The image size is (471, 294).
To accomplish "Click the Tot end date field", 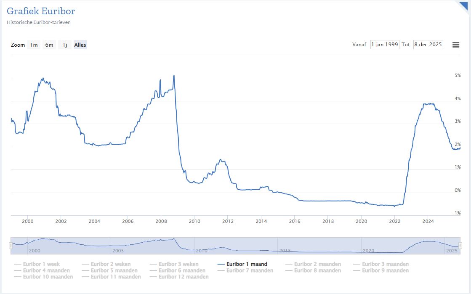I will pyautogui.click(x=428, y=45).
